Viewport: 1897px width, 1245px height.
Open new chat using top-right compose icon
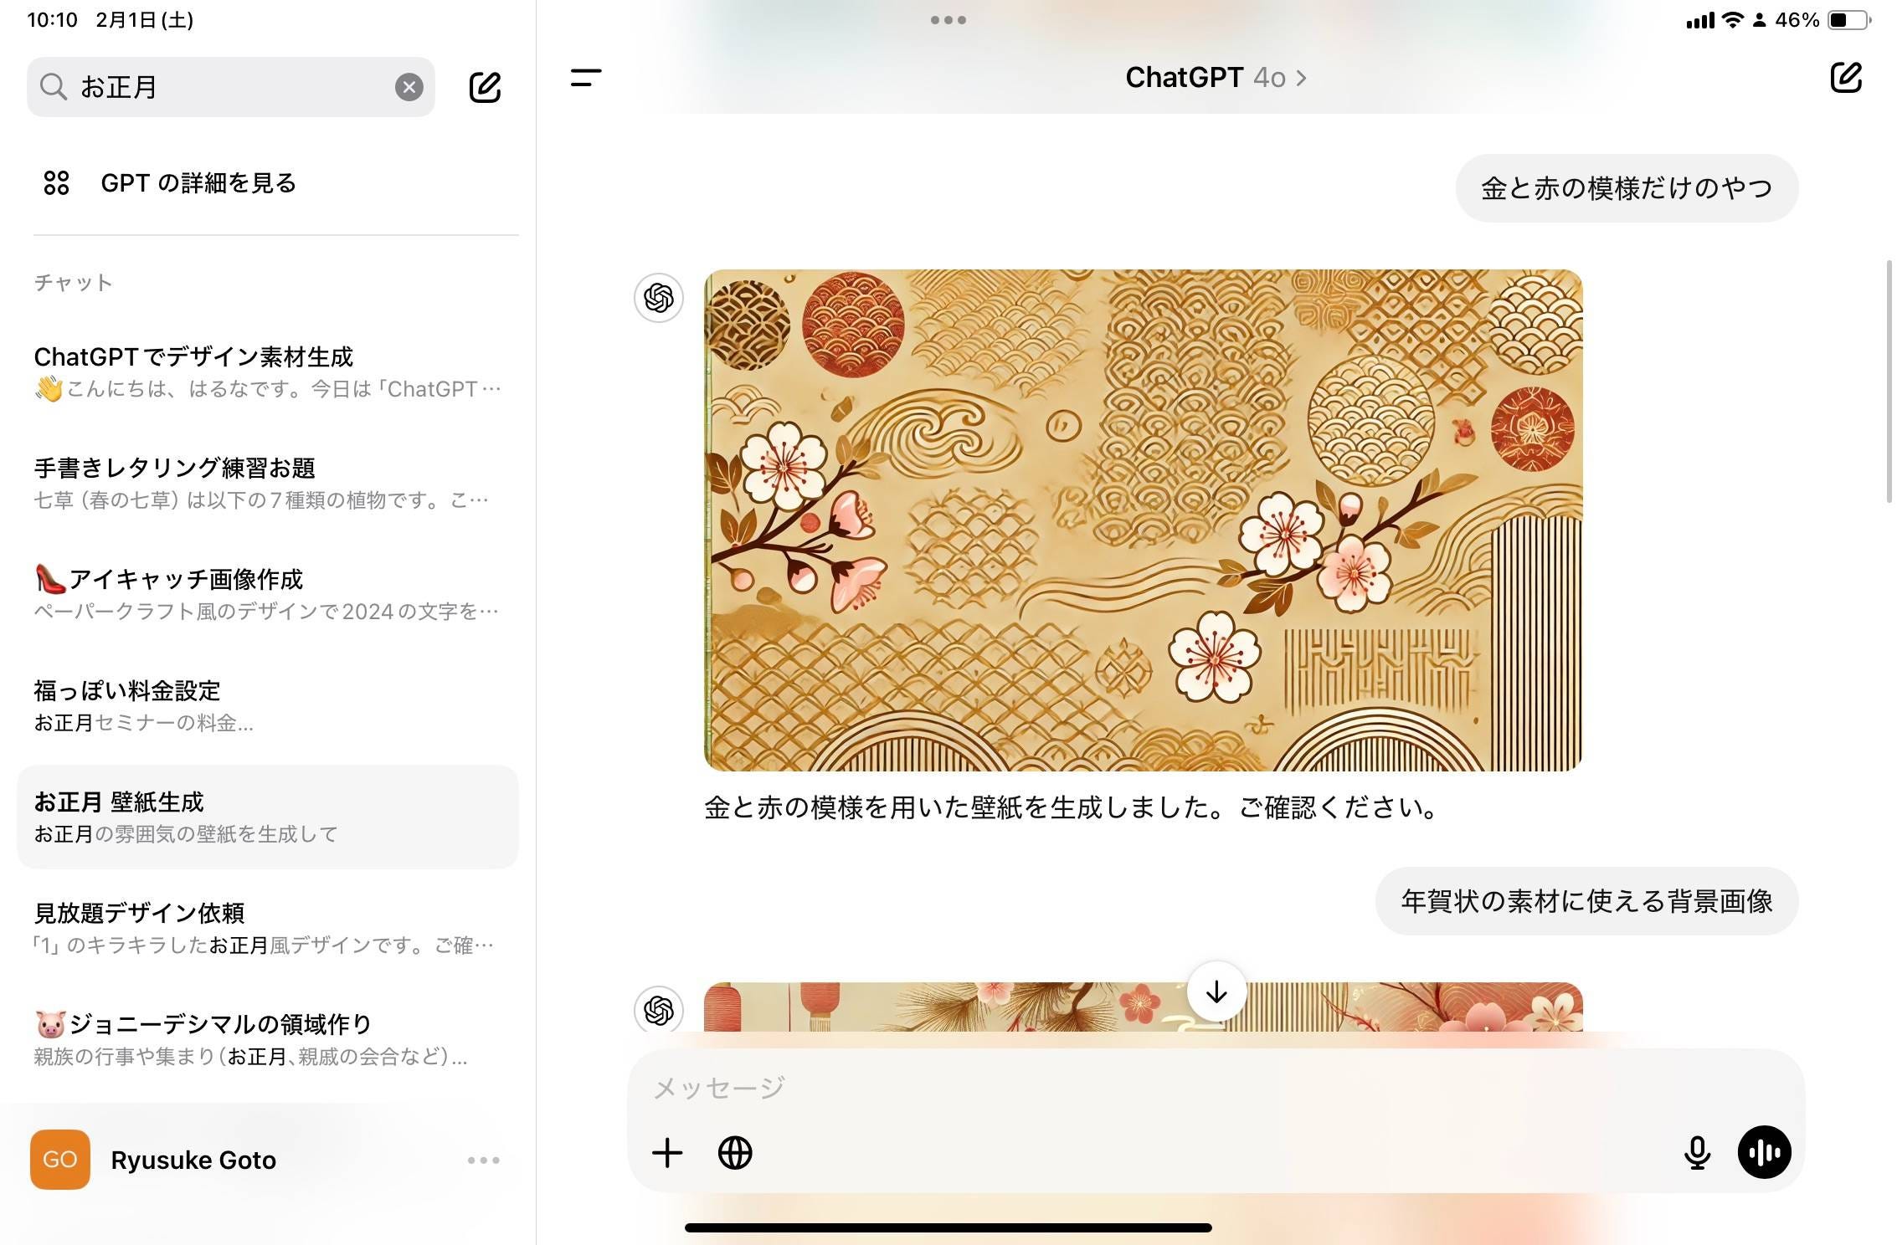point(1845,78)
